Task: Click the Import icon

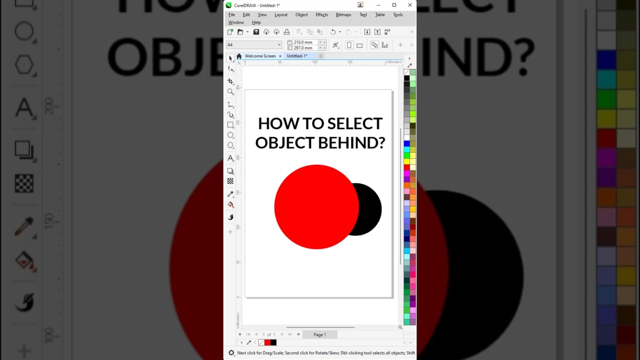Action: click(367, 32)
